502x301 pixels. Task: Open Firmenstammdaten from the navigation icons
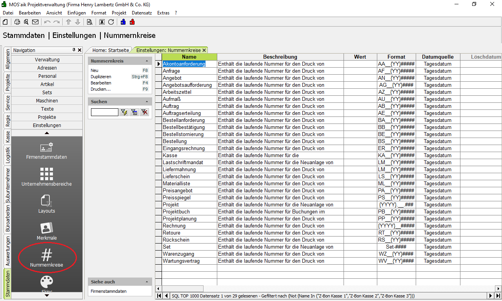[47, 151]
